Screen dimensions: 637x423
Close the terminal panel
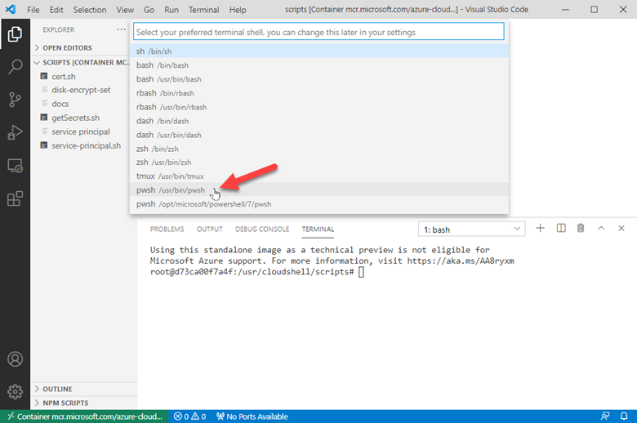pos(621,229)
